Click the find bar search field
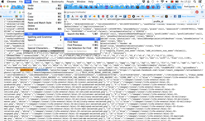The height and width of the screenshot is (121, 205). [166, 21]
